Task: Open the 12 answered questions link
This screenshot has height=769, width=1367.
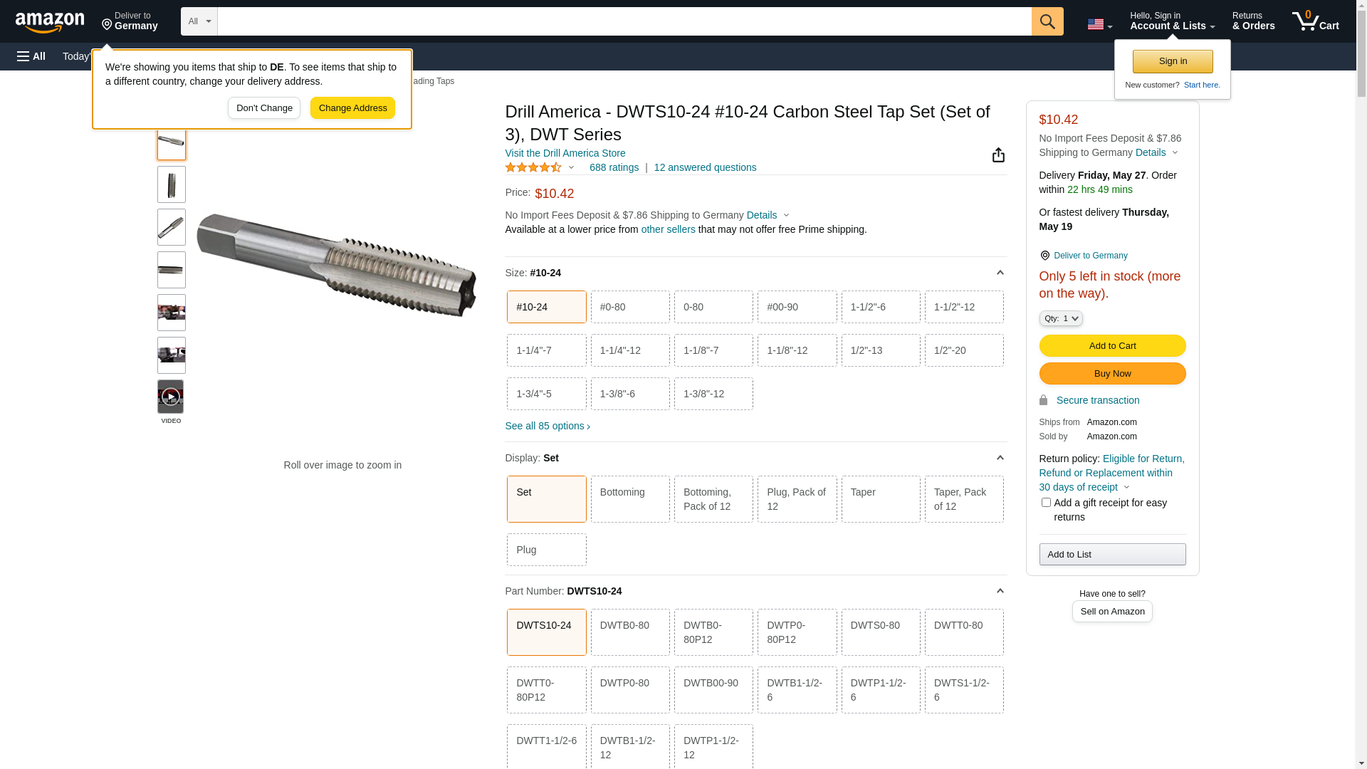Action: coord(705,167)
